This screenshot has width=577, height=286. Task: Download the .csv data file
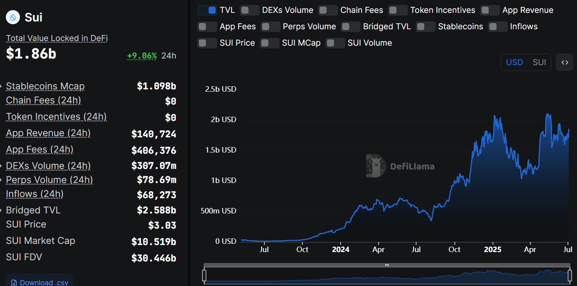pyautogui.click(x=39, y=281)
